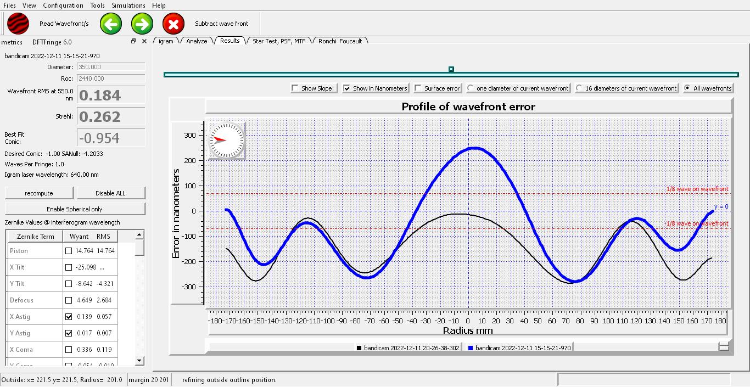Go to next wavefront with right arrow
Screen dimensions: 750x387
[x=142, y=24]
